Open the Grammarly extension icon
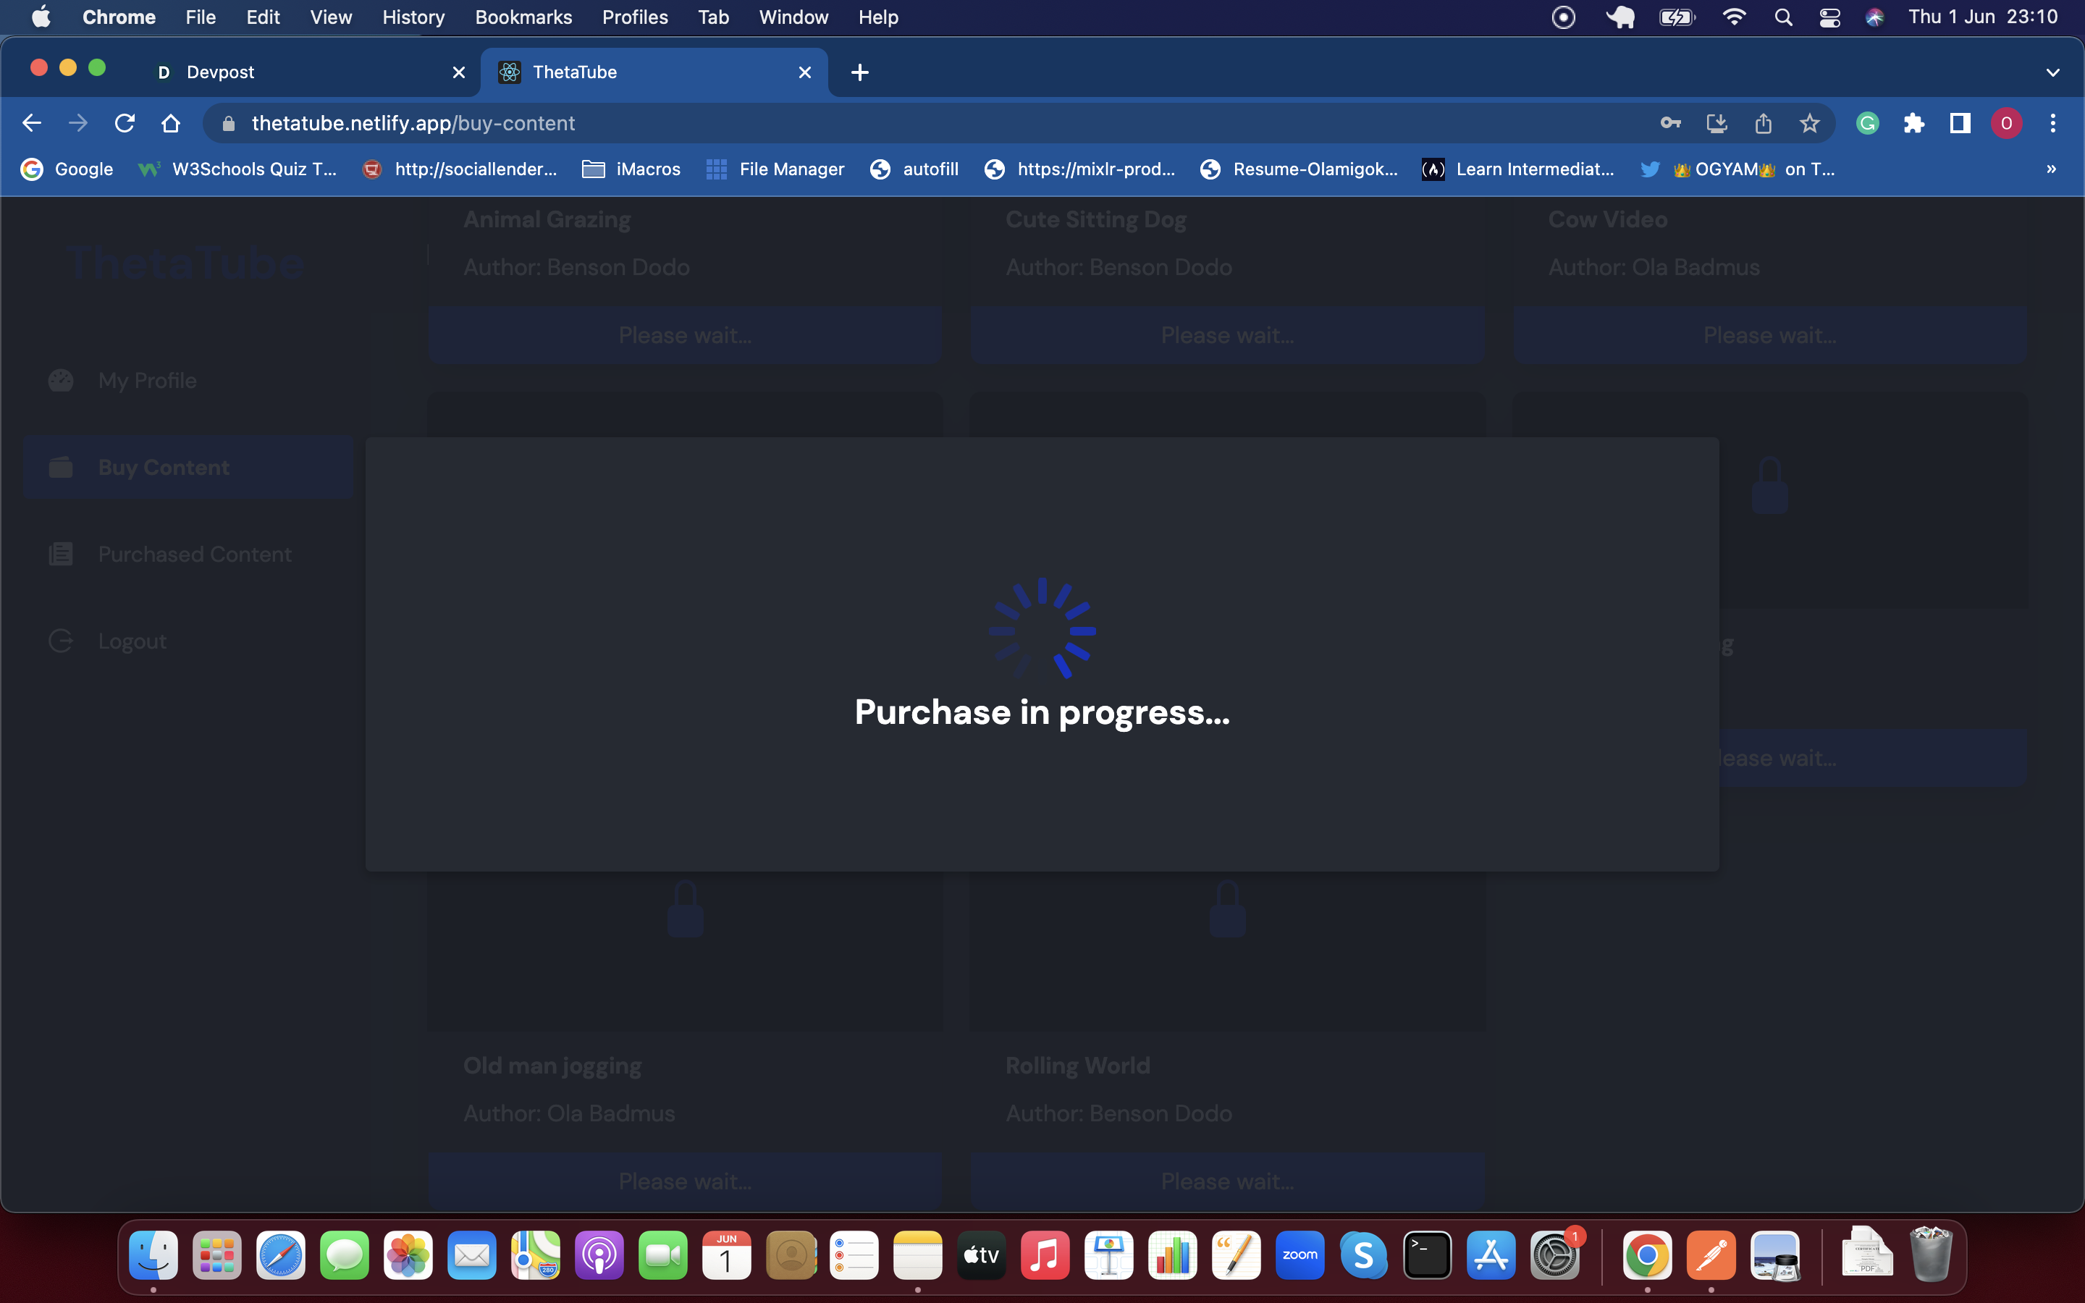This screenshot has height=1303, width=2085. coord(1867,123)
